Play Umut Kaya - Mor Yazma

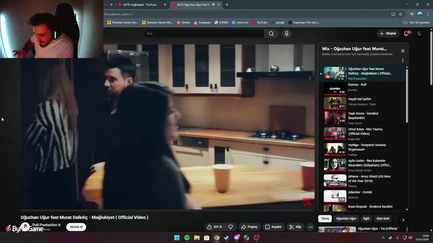pyautogui.click(x=362, y=133)
